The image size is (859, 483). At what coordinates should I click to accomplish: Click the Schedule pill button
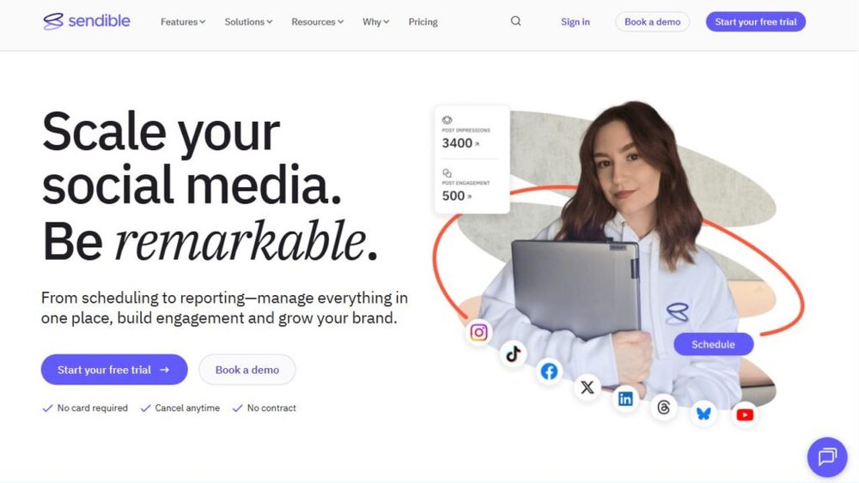point(713,345)
